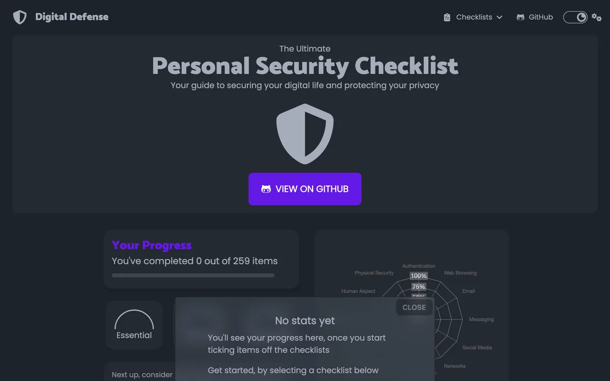Click the GitHub cat icon in navbar

point(521,17)
